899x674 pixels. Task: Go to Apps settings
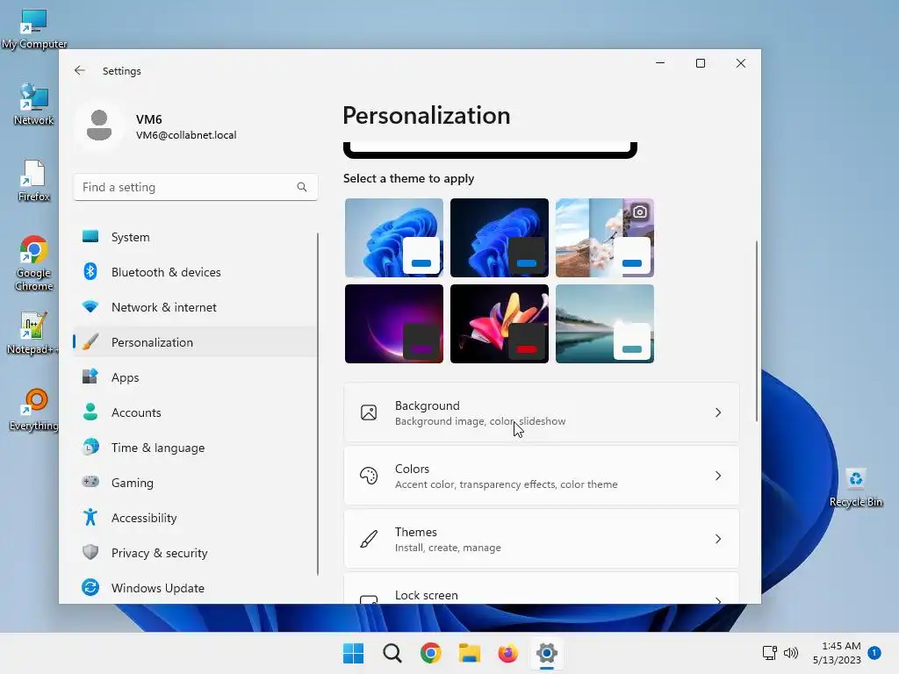195,377
